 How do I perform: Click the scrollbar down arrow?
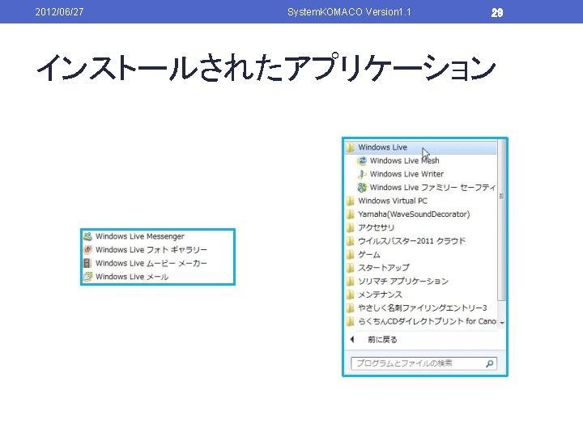[x=502, y=323]
